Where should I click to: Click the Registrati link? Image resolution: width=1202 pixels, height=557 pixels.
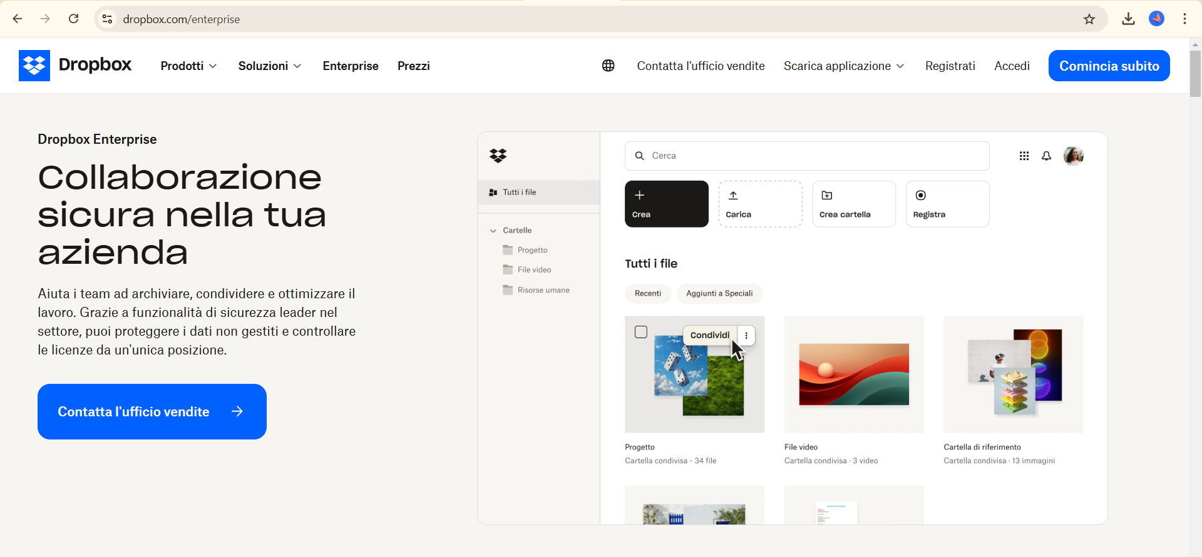(x=950, y=66)
